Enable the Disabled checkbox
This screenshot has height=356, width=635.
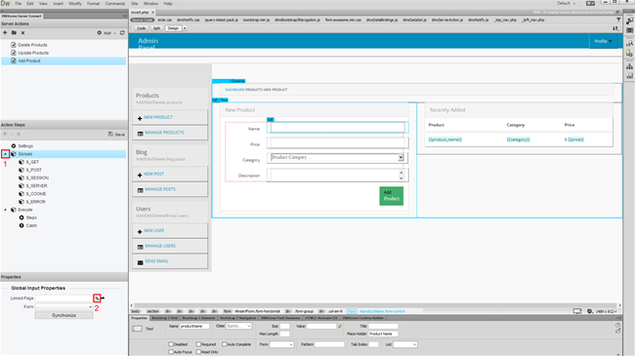point(171,344)
